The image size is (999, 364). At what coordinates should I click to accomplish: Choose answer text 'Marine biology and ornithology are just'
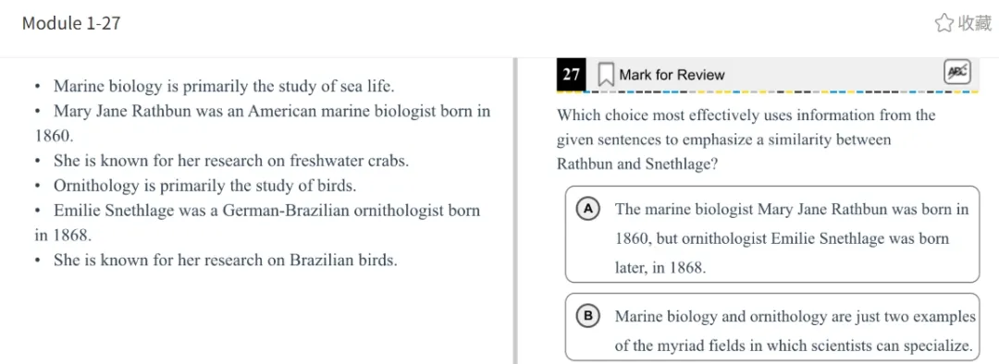point(795,331)
